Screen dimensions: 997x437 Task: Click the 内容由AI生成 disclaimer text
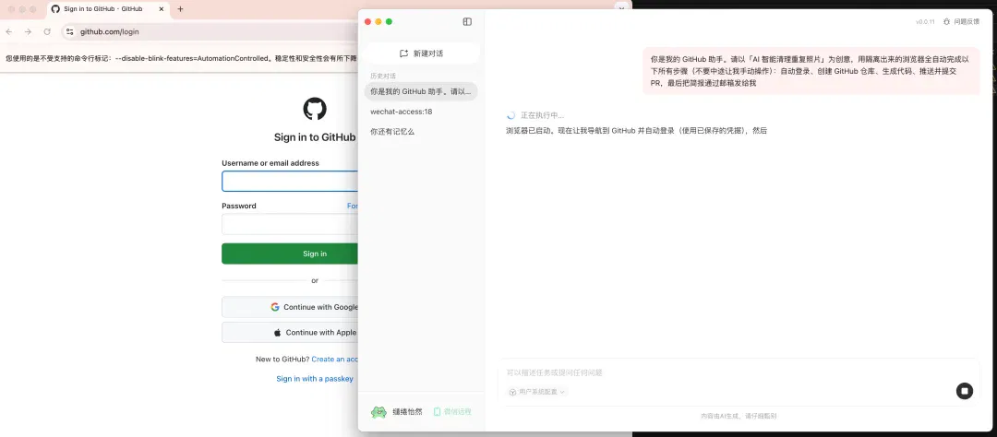tap(739, 417)
